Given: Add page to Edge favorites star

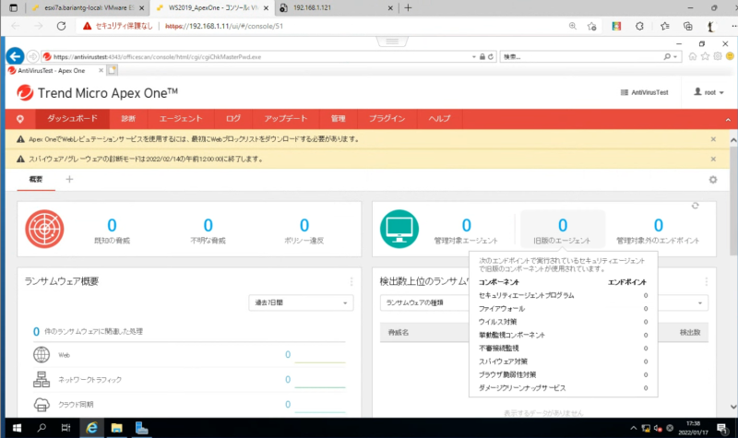Looking at the screenshot, I should (x=592, y=26).
